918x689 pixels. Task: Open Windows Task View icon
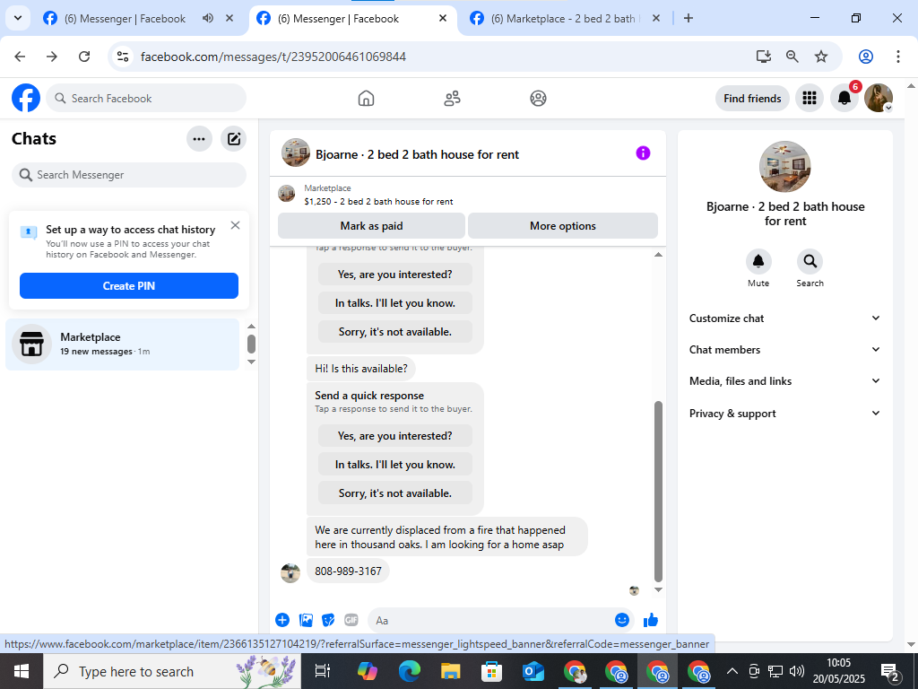[323, 671]
